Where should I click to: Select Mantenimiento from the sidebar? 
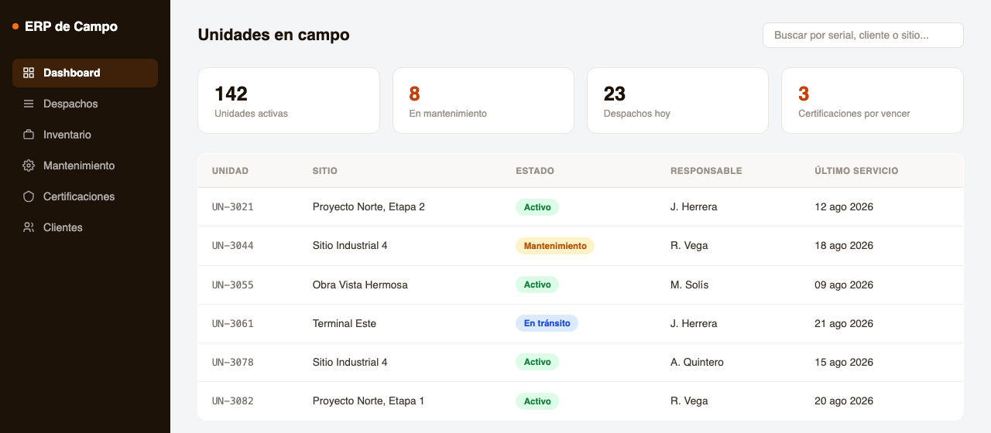tap(85, 165)
